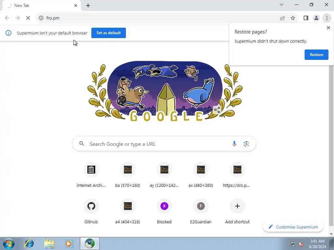Add a new shortcut

[x=237, y=212]
